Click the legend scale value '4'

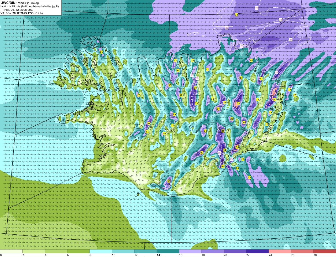(45, 255)
